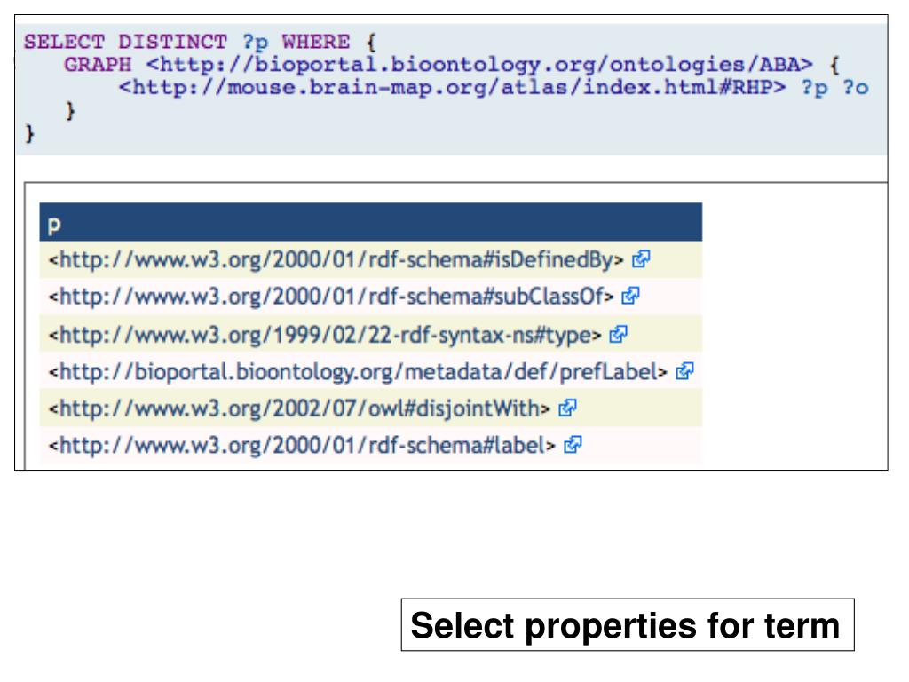Open external link icon beside rdf-schema#label

573,446
